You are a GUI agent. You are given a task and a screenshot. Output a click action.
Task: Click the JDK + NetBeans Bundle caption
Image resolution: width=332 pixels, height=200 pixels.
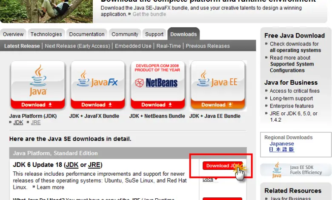click(x=157, y=116)
